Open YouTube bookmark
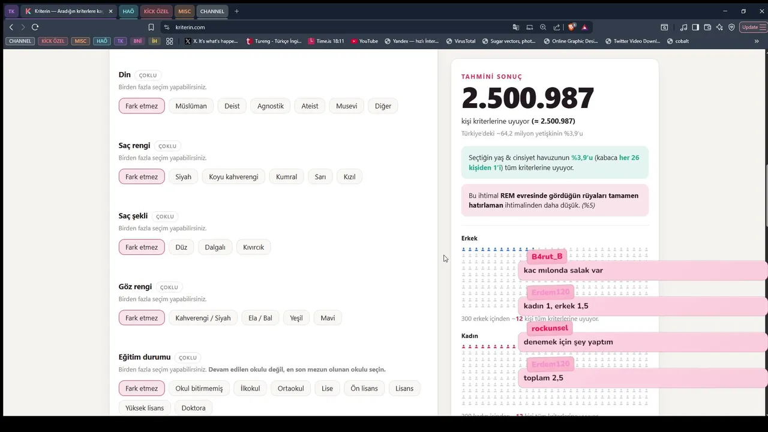 coord(364,41)
